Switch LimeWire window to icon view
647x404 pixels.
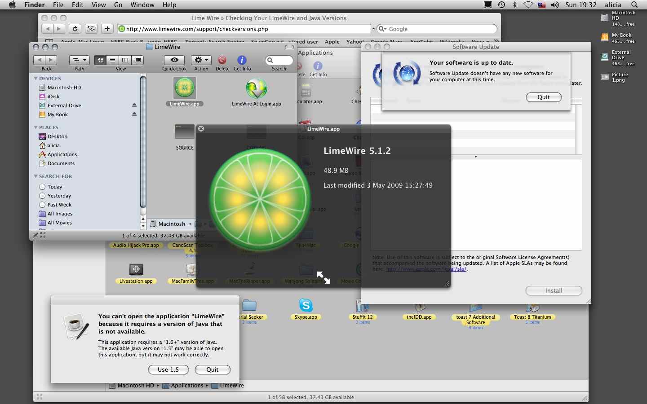[100, 60]
